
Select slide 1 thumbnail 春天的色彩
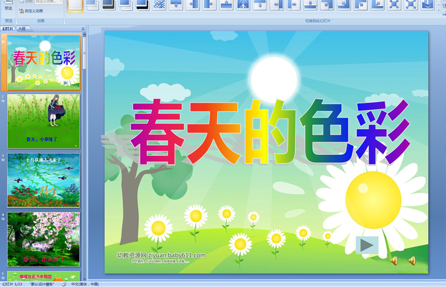pos(43,62)
